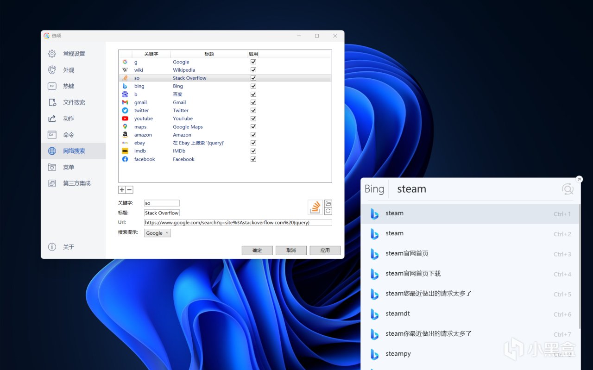Open the 第三方集成 settings page
This screenshot has width=593, height=370.
click(73, 183)
